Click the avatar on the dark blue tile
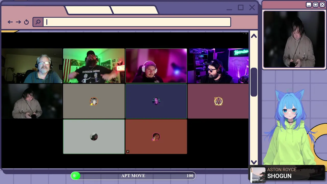Screen dimensions: 327x184 click(156, 101)
